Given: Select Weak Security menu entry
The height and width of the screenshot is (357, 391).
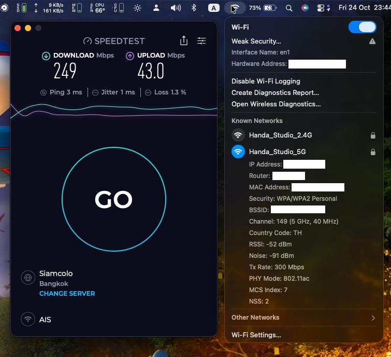Looking at the screenshot, I should [303, 41].
